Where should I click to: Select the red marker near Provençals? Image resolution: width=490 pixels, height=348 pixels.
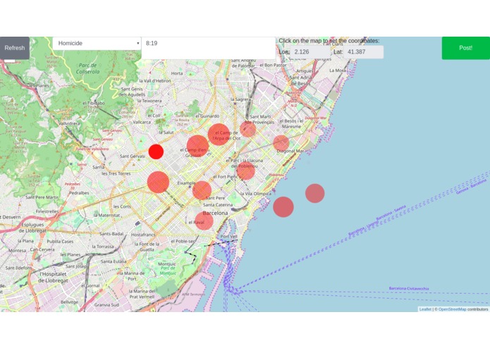(247, 129)
